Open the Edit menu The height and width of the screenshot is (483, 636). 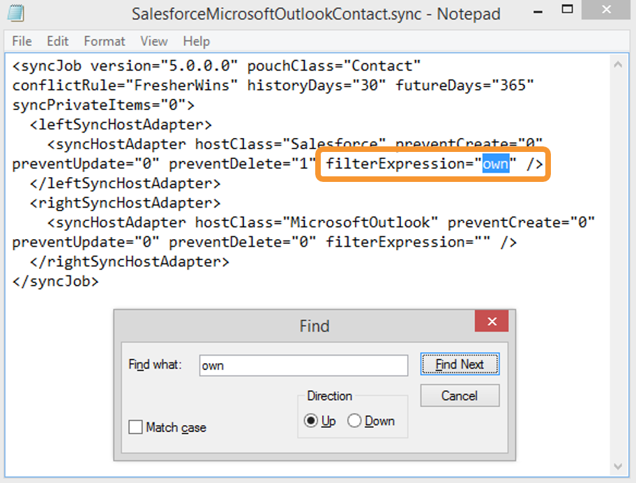coord(58,41)
